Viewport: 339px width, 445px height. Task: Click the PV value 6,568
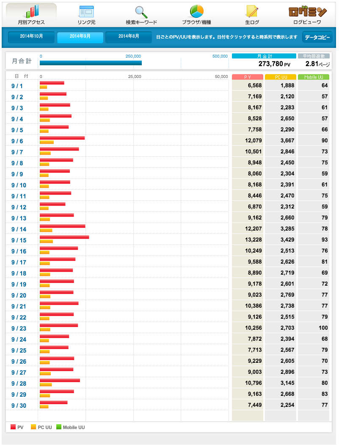tap(255, 86)
